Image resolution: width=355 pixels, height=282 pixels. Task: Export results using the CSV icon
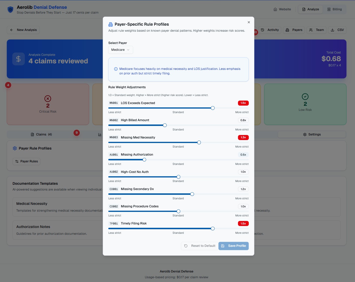coord(337,30)
